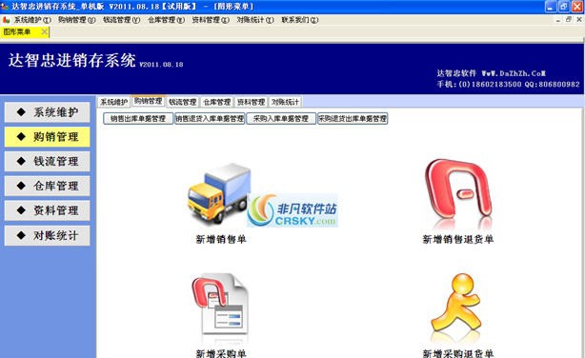Open the 新增销售单 truck icon
This screenshot has height=358, width=585.
tap(218, 194)
